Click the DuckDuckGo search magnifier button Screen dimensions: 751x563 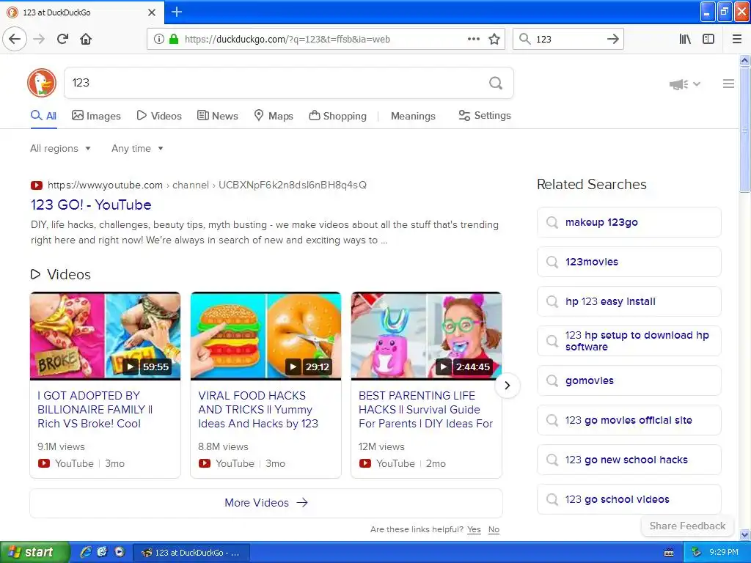coord(496,84)
